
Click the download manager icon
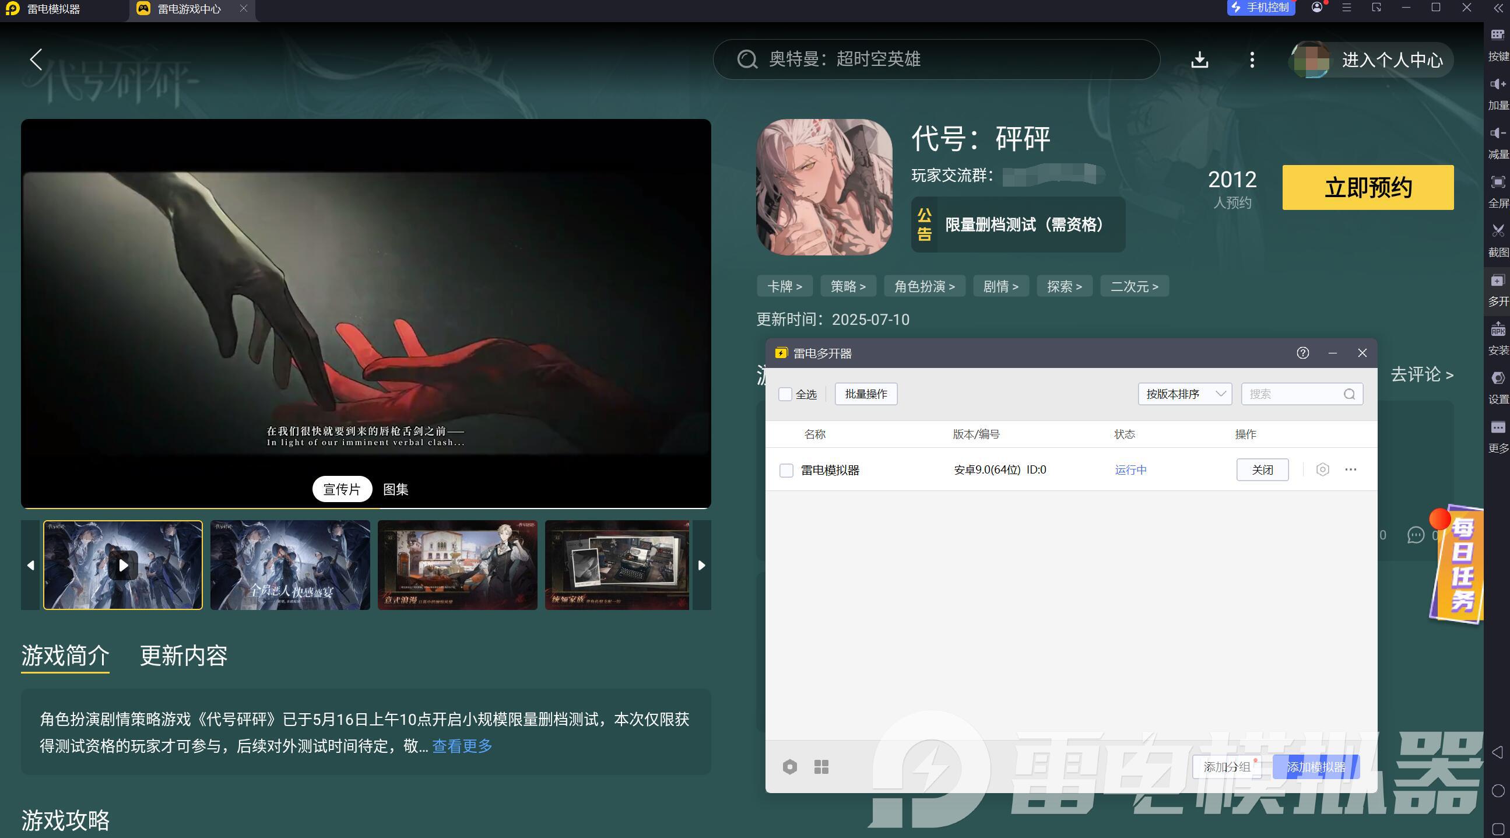[x=1199, y=59]
